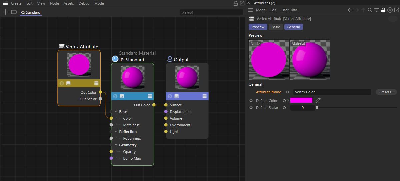Click the magenta Default Color swatch

301,100
